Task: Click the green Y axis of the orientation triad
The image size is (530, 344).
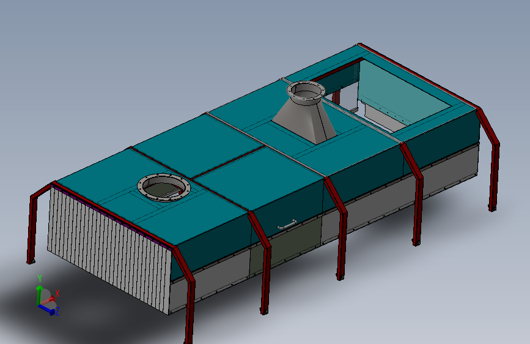Action: pyautogui.click(x=39, y=294)
